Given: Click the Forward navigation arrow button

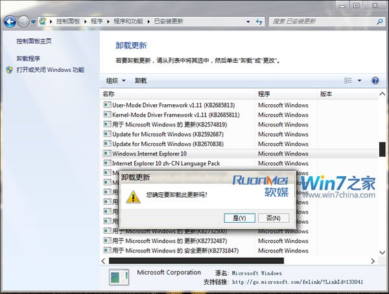Looking at the screenshot, I should pyautogui.click(x=24, y=21).
